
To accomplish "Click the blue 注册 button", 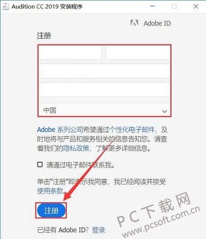I will tap(51, 210).
